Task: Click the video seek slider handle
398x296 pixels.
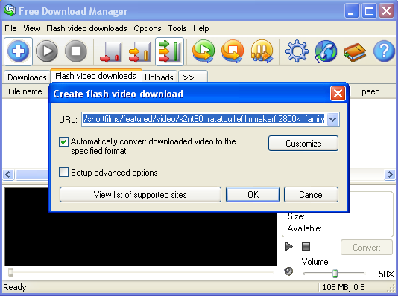Action: coord(10,272)
